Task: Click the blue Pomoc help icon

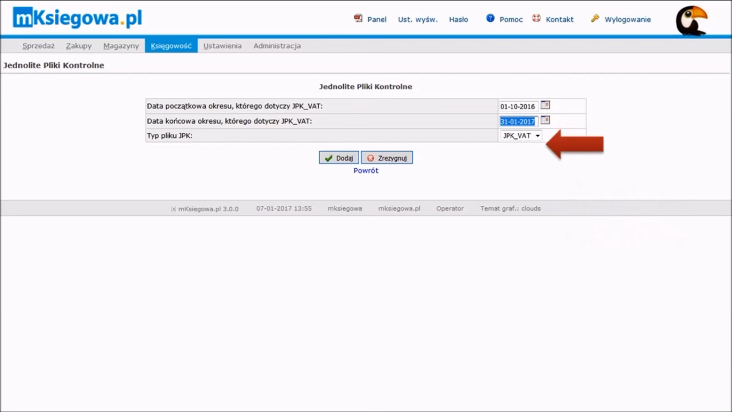Action: (x=490, y=18)
